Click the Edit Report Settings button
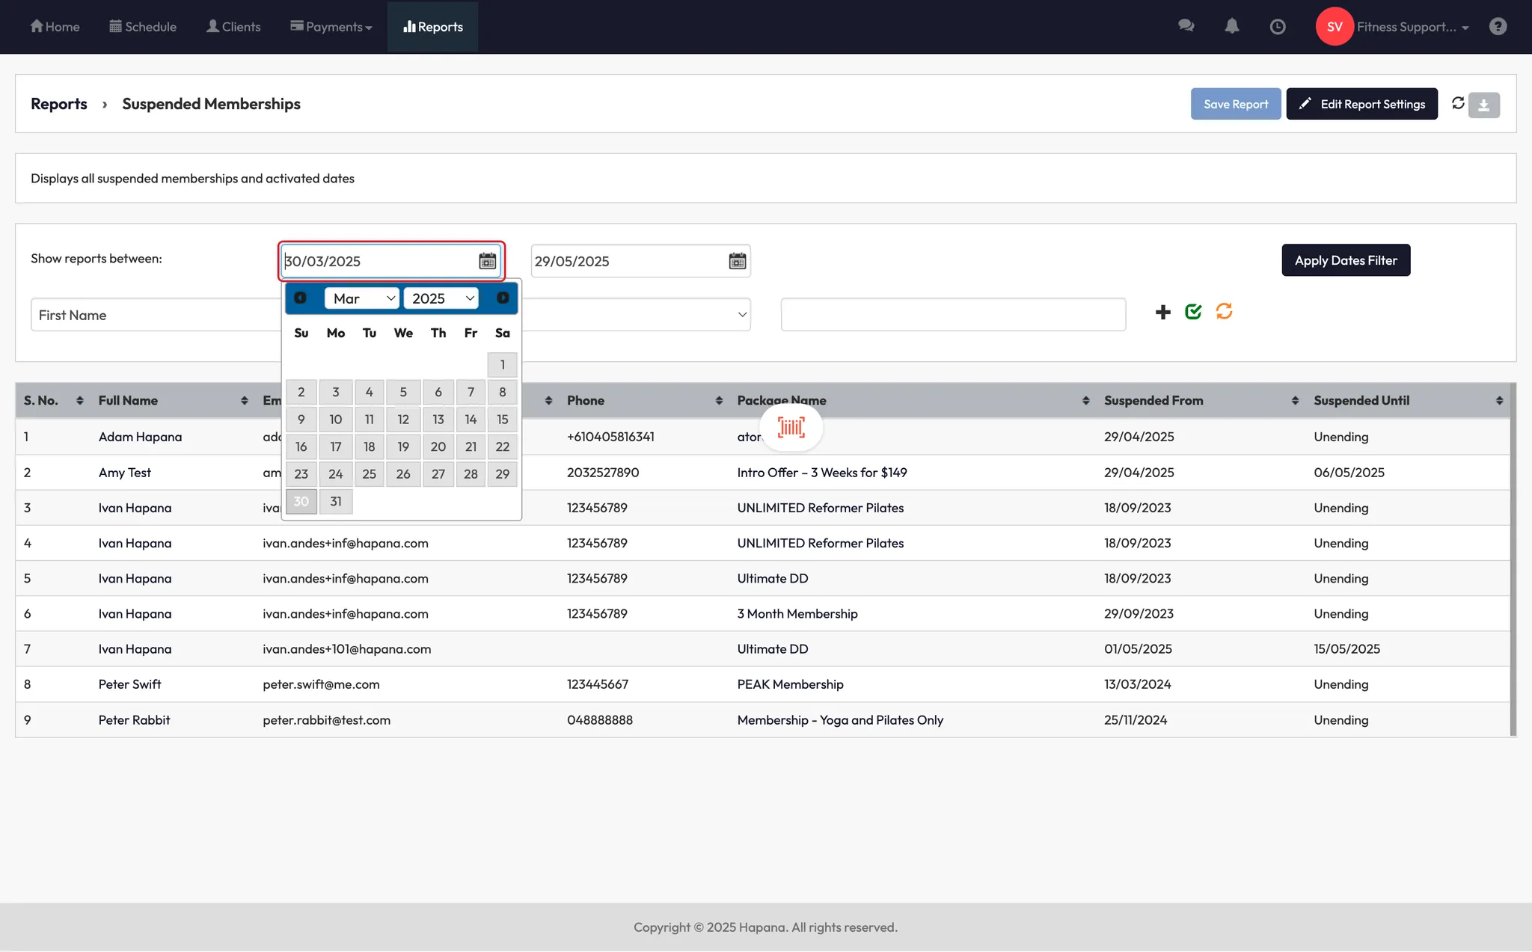This screenshot has height=952, width=1532. pyautogui.click(x=1361, y=104)
